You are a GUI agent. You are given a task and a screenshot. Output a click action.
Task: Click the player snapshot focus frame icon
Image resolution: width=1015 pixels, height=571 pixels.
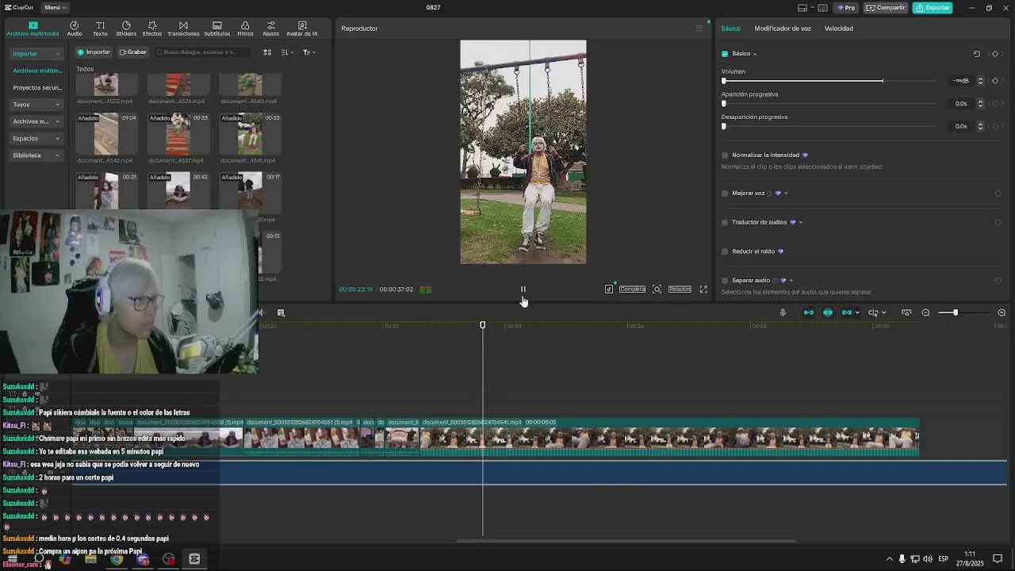[x=657, y=289]
